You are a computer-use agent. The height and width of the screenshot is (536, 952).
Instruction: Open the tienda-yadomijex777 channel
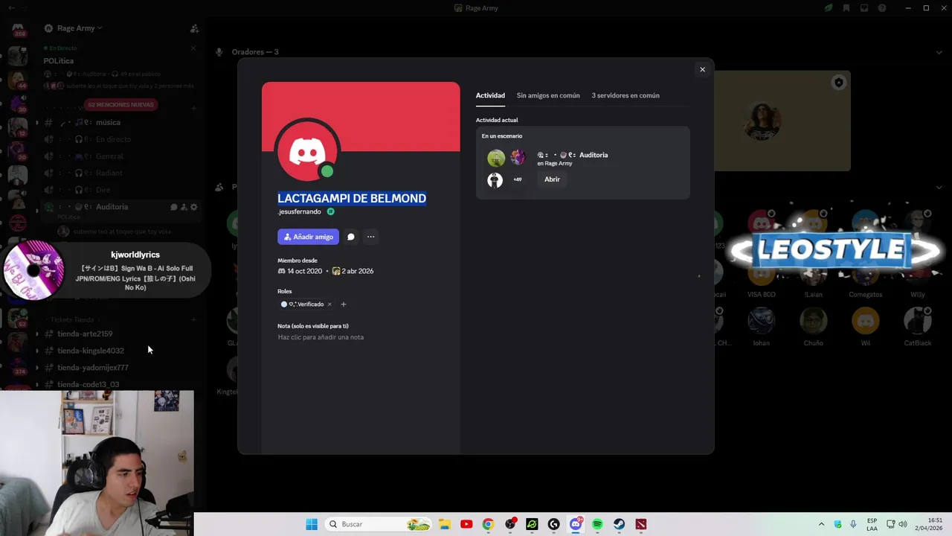(93, 368)
